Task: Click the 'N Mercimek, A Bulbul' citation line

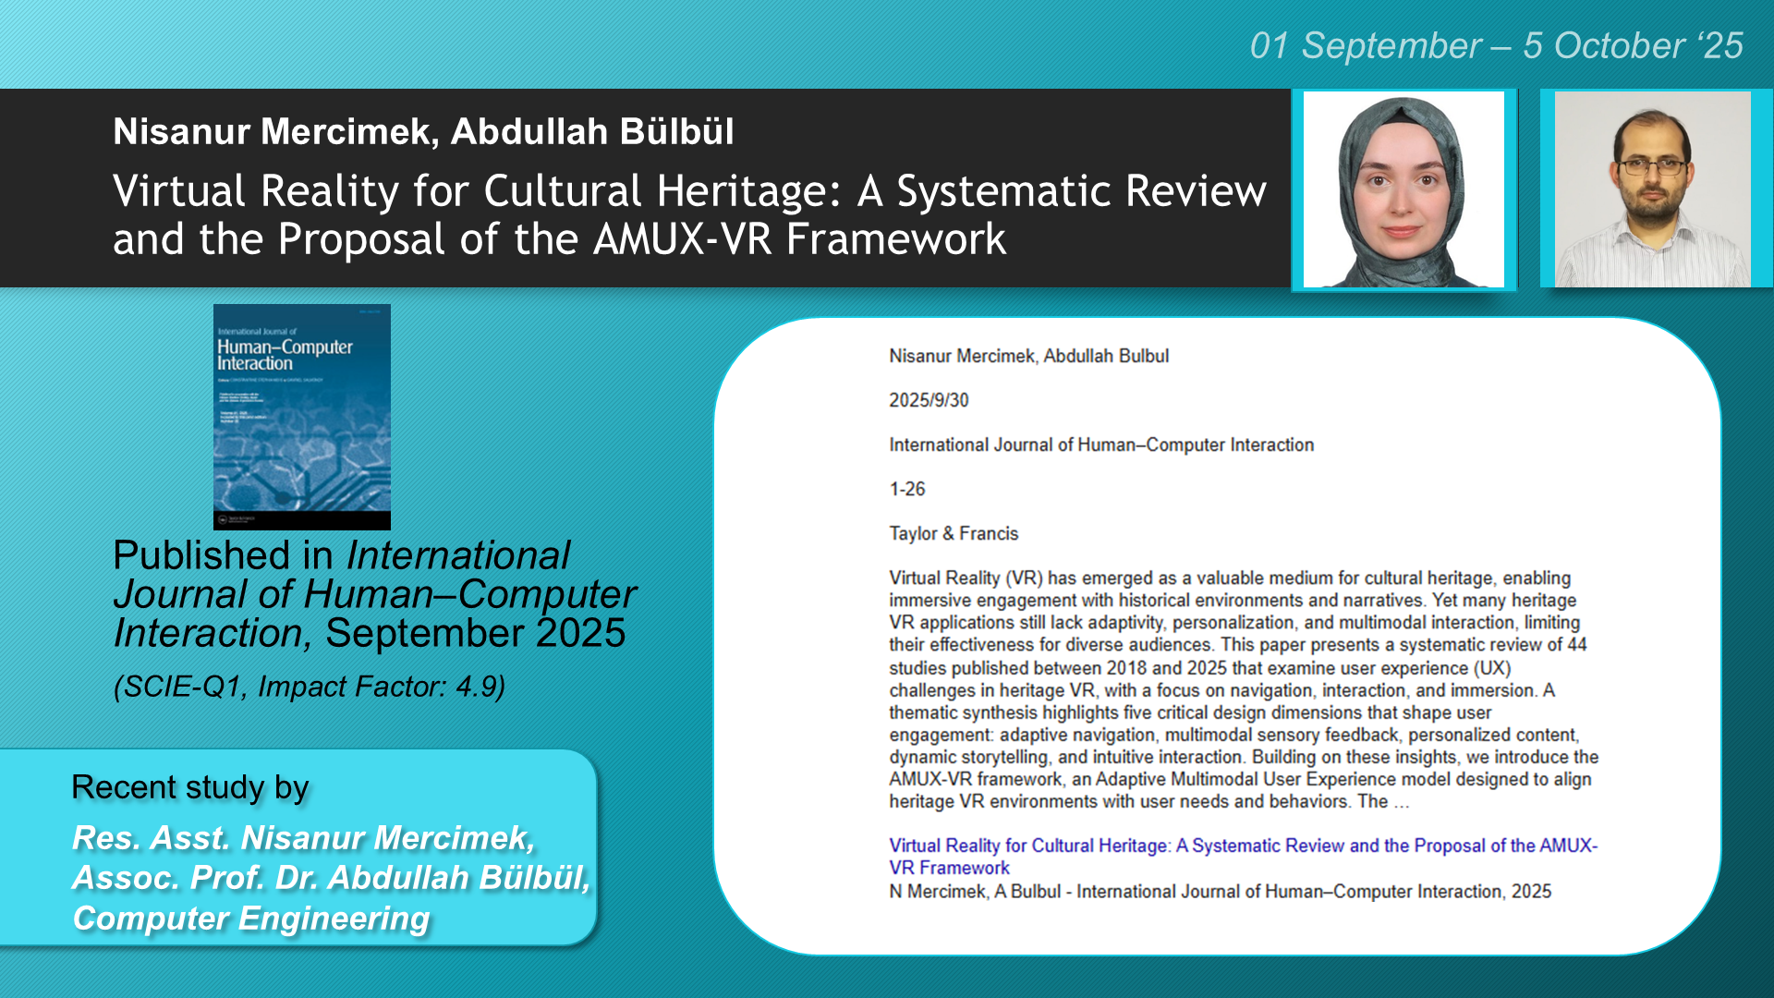Action: [x=1219, y=892]
